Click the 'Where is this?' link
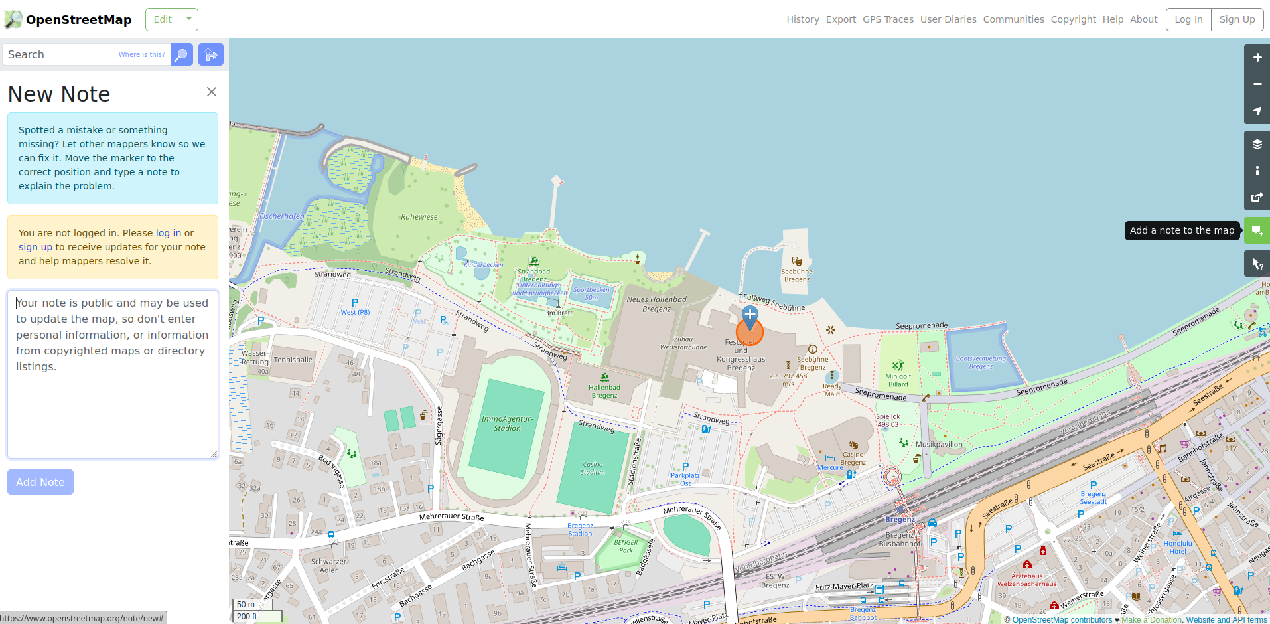 (x=142, y=54)
